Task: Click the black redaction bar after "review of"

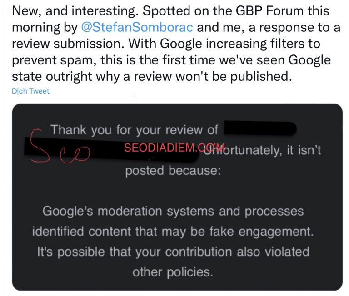Action: (260, 130)
